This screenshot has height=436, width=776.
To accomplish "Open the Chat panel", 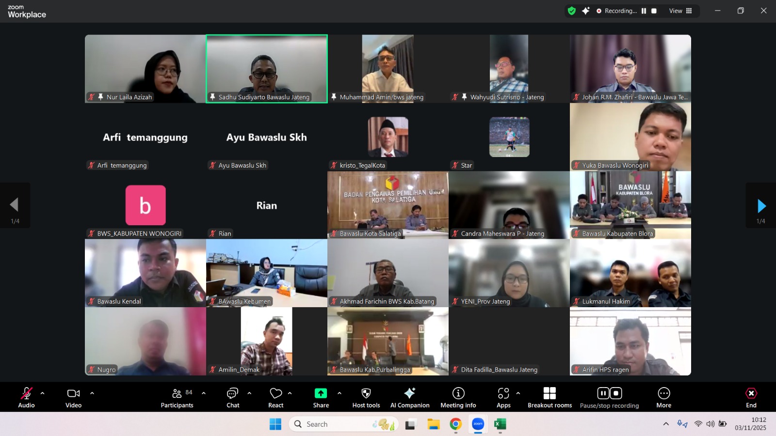I will [233, 397].
